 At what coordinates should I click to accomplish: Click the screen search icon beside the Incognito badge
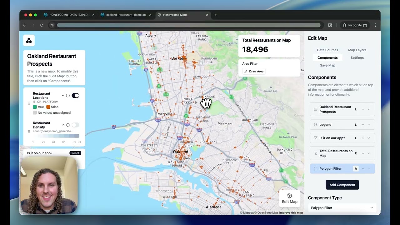click(x=330, y=25)
